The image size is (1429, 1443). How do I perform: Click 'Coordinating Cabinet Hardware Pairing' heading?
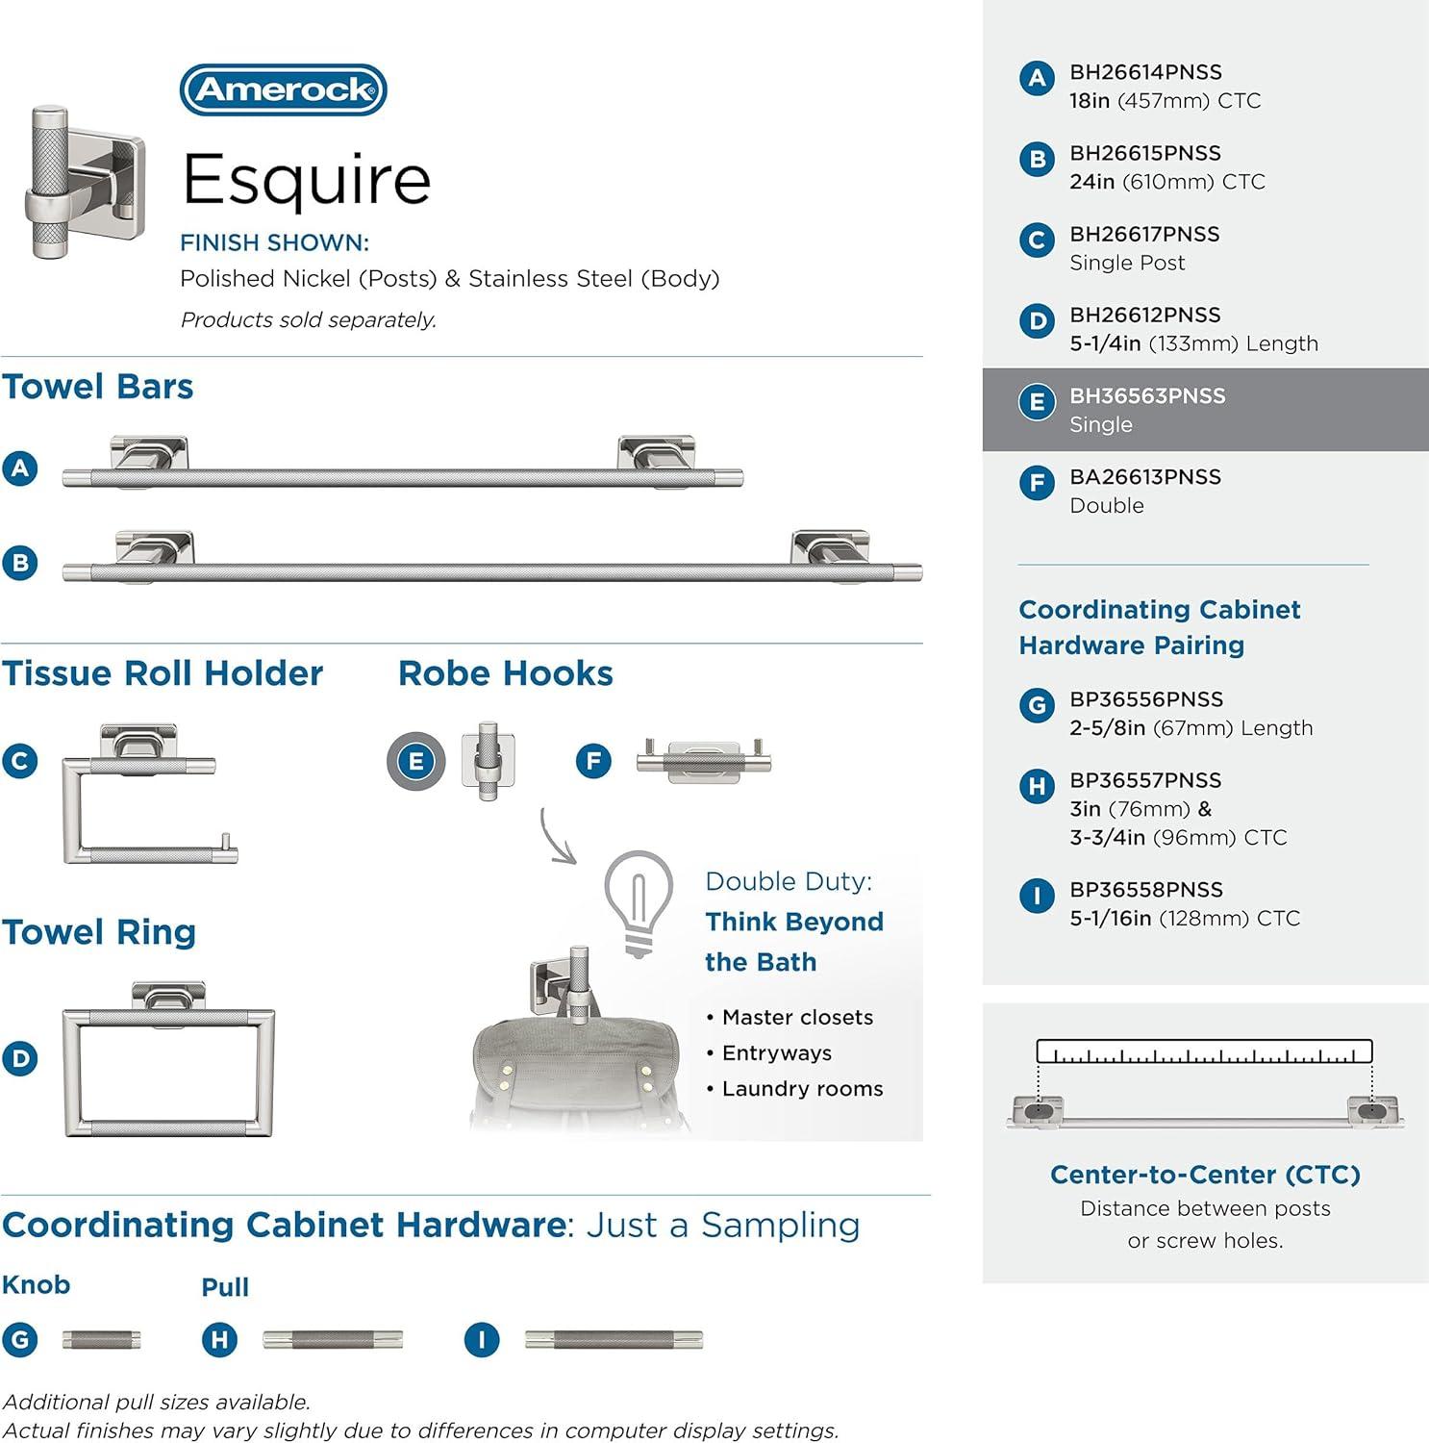coord(1160,627)
